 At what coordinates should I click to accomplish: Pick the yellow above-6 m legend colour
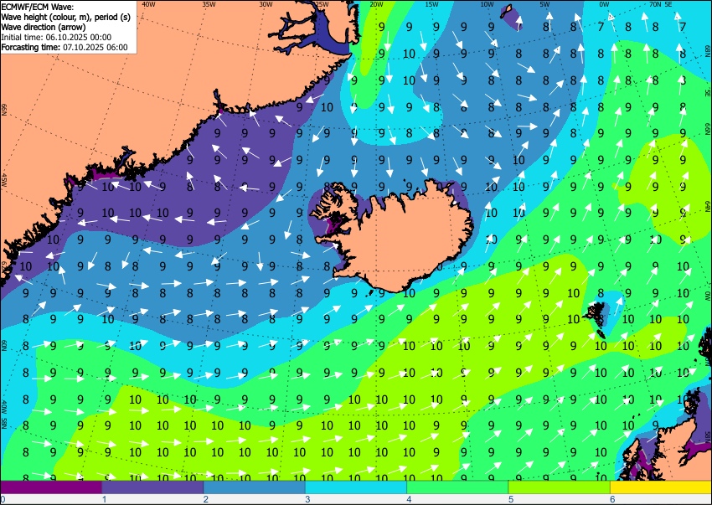coord(661,487)
